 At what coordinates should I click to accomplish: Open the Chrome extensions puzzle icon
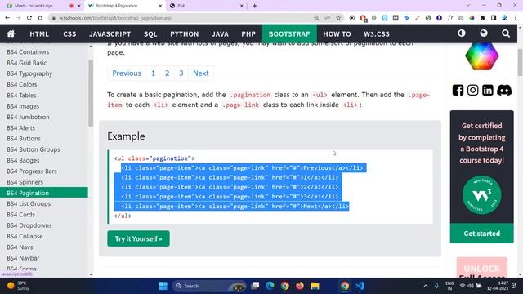click(x=483, y=18)
